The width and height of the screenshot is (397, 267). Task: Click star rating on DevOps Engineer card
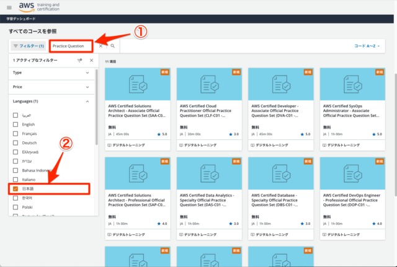coord(377,224)
